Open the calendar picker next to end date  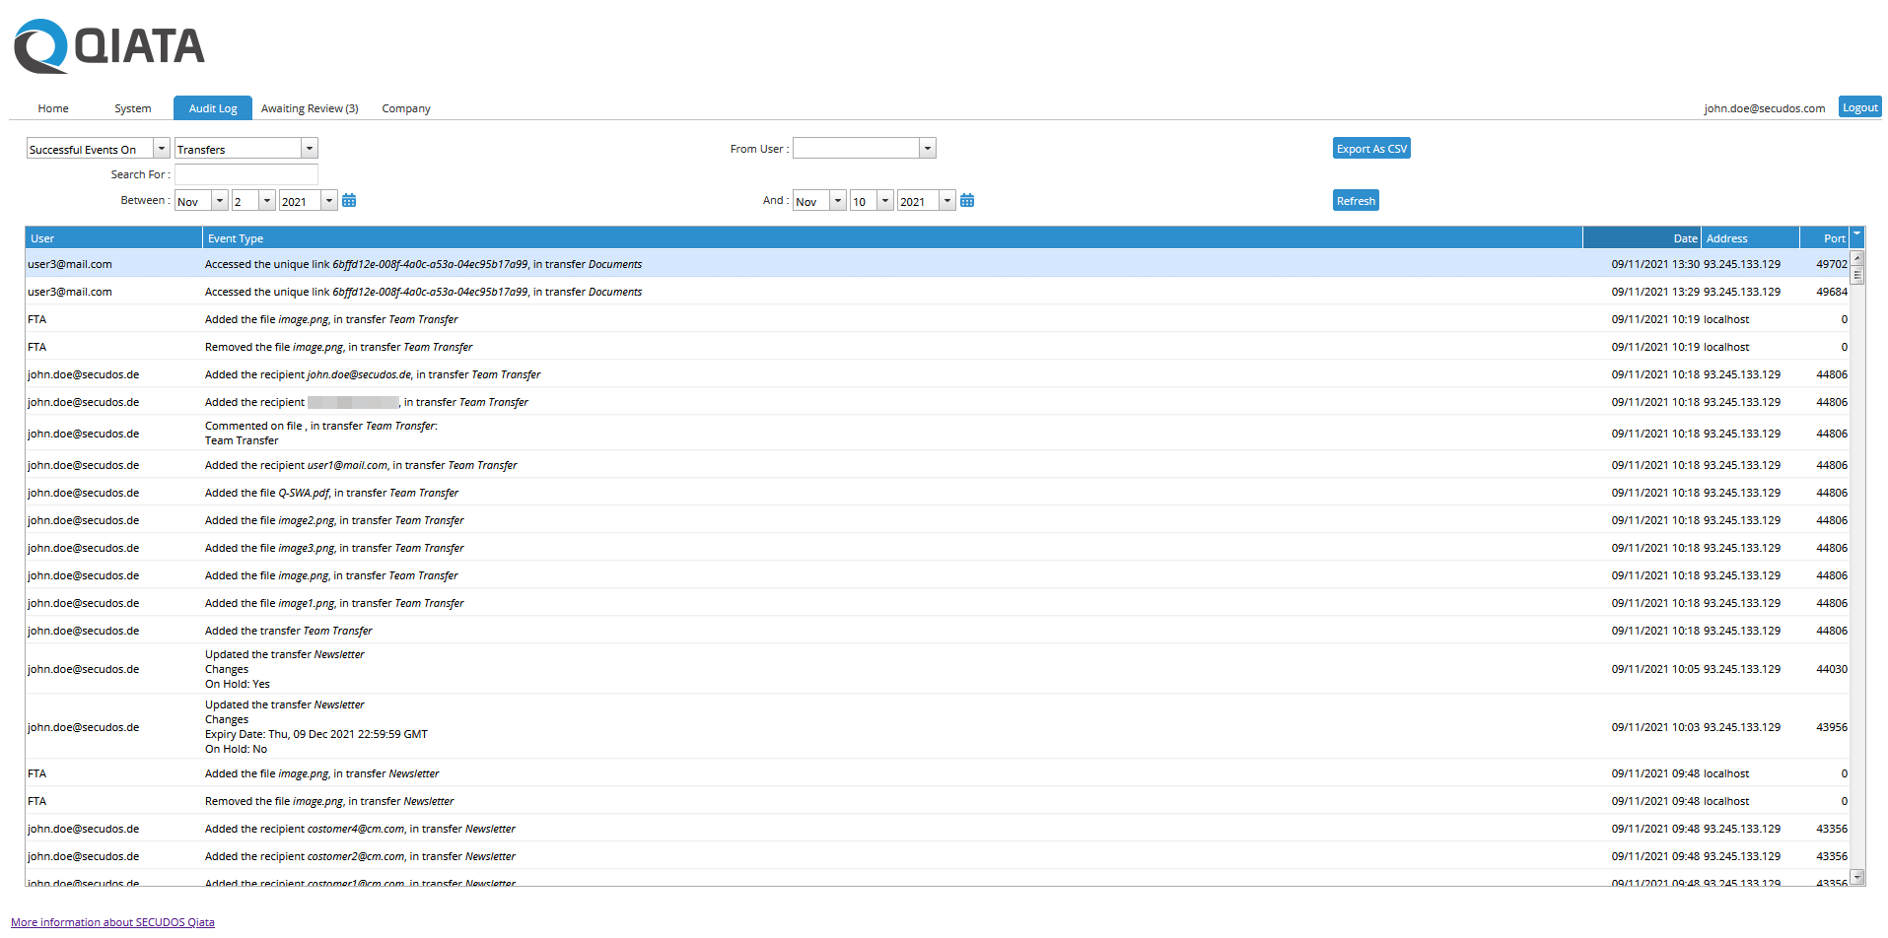click(966, 199)
